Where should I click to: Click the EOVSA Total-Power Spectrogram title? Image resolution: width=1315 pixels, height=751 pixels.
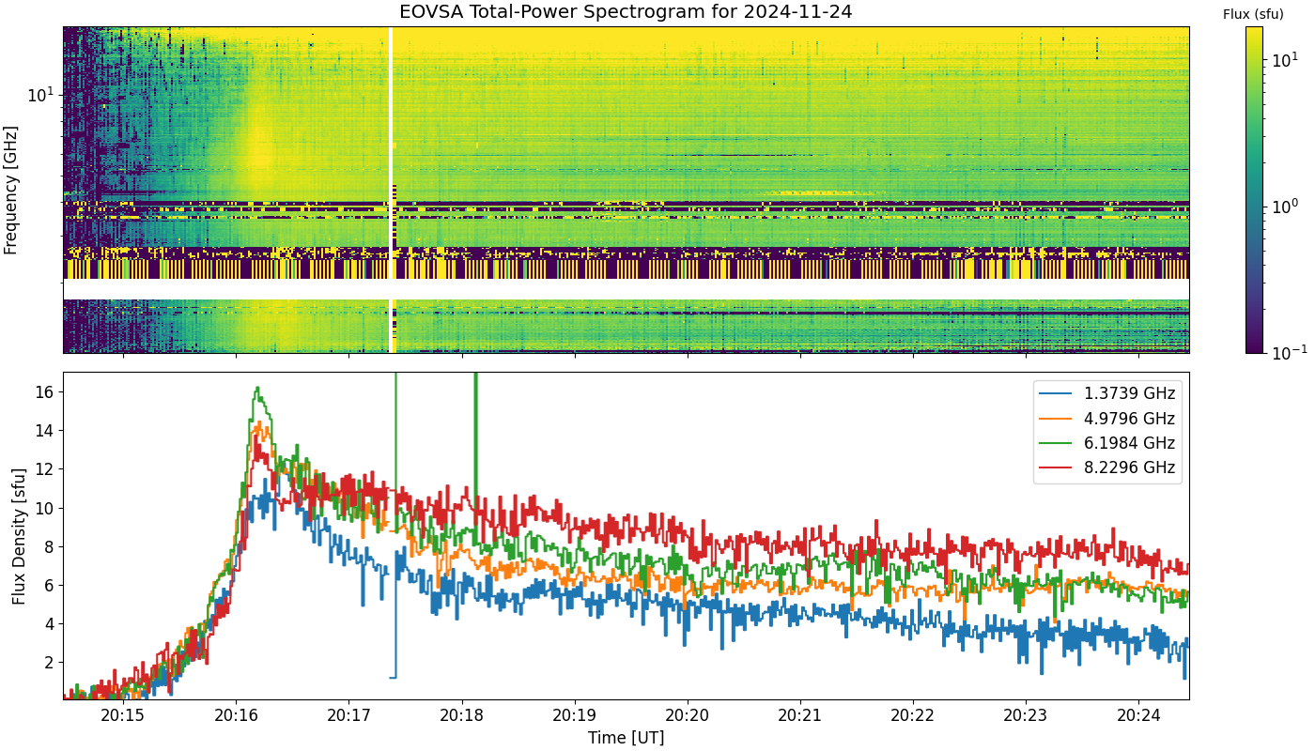(626, 12)
